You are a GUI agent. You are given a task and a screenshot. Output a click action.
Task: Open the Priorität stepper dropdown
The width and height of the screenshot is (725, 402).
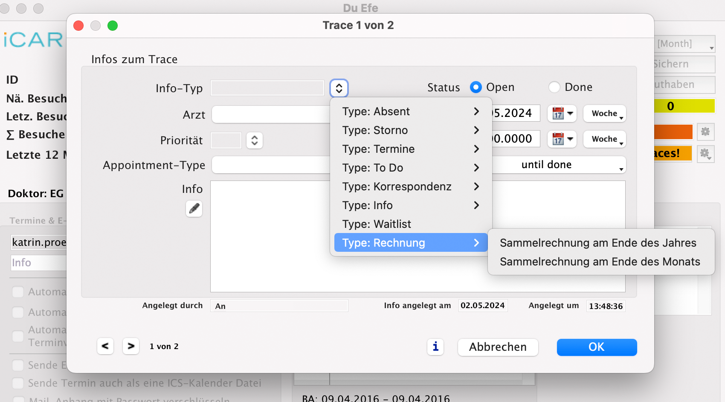coord(255,140)
